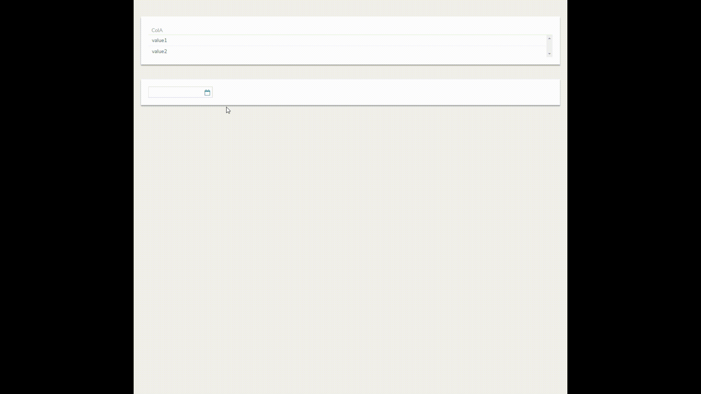
Task: Click yellow gap between the two cards
Action: (350, 72)
